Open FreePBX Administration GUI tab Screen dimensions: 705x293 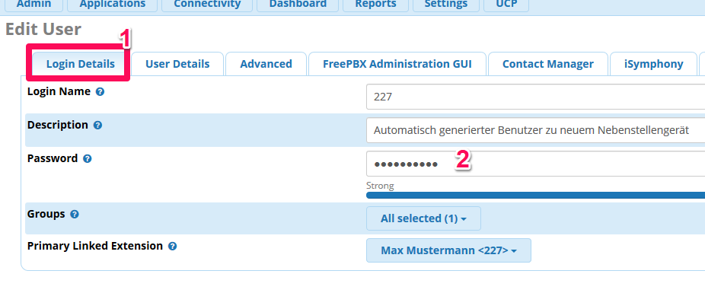[397, 64]
